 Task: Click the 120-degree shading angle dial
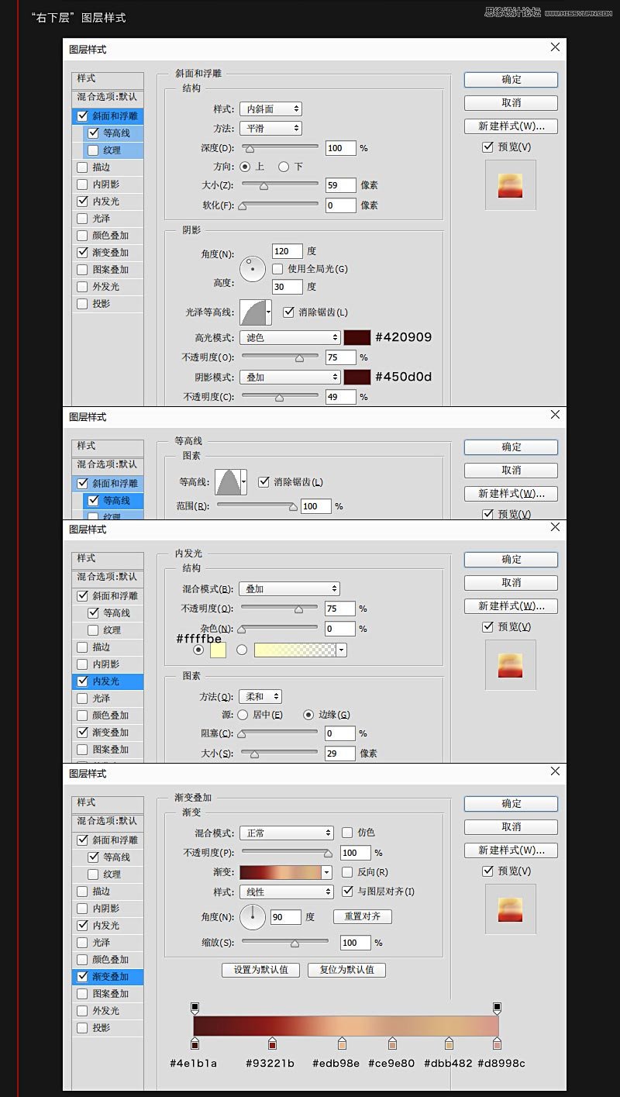click(253, 268)
